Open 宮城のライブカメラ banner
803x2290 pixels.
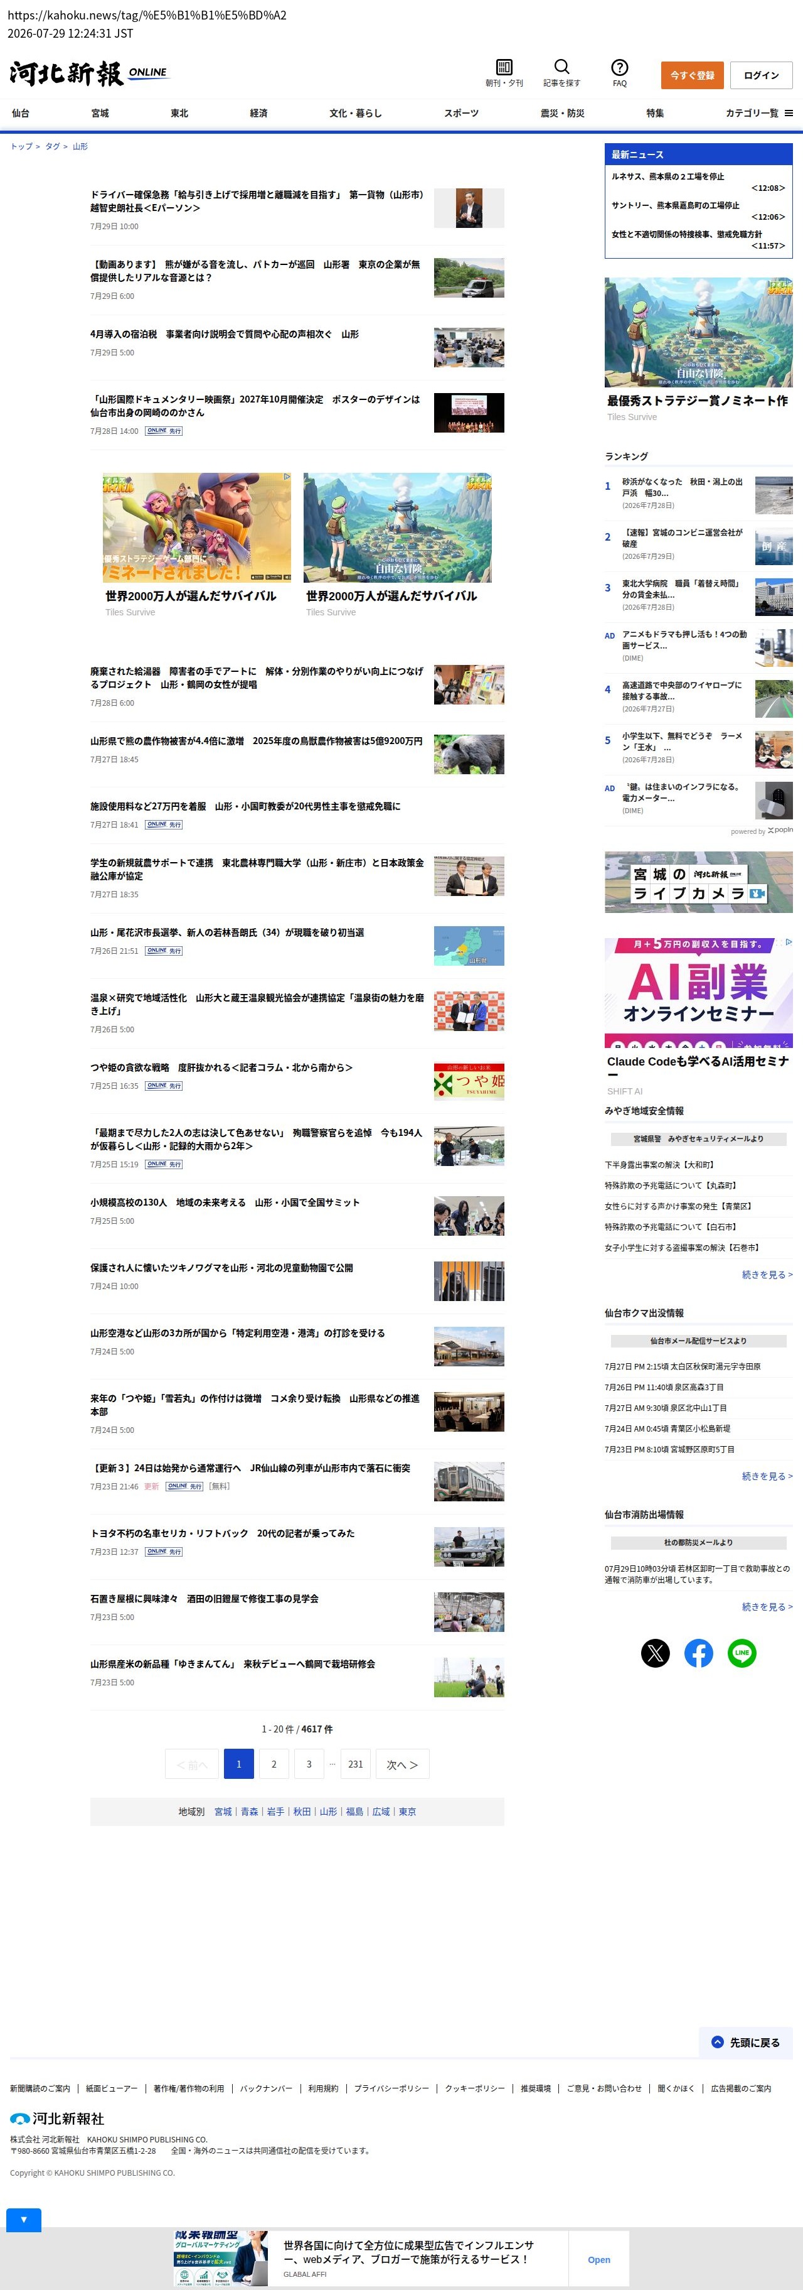tap(698, 882)
